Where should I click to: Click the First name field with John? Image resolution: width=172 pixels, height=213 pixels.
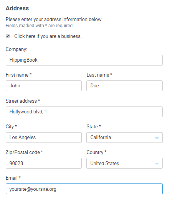(x=44, y=86)
